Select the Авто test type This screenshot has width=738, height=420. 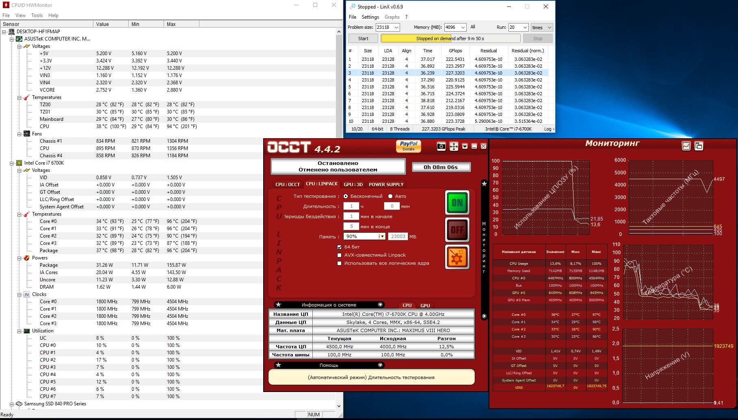click(x=390, y=196)
